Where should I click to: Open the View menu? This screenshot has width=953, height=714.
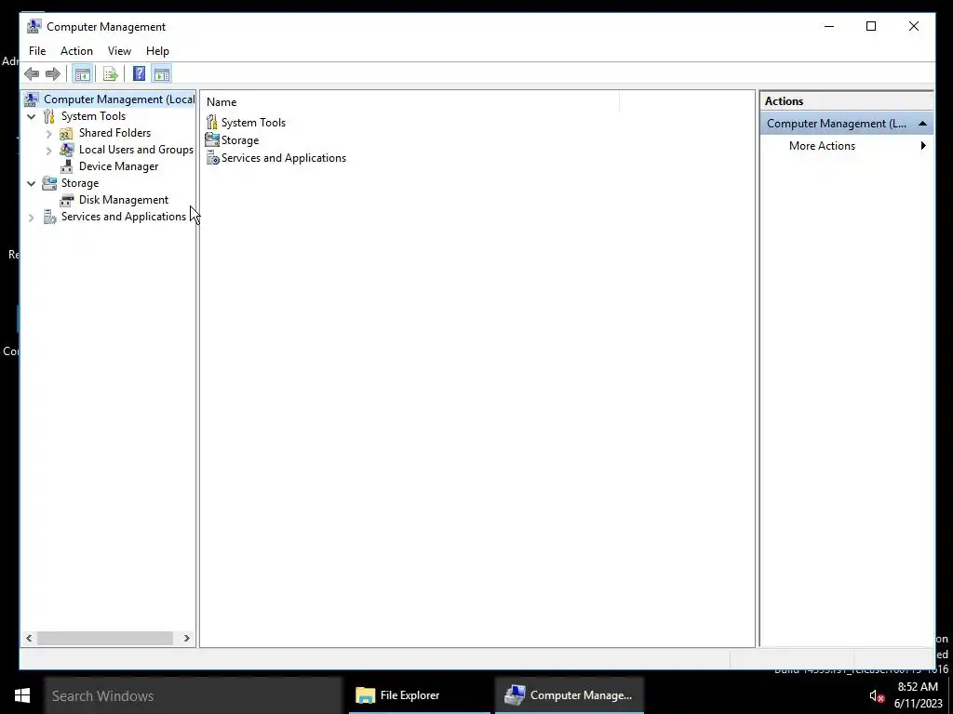point(119,51)
